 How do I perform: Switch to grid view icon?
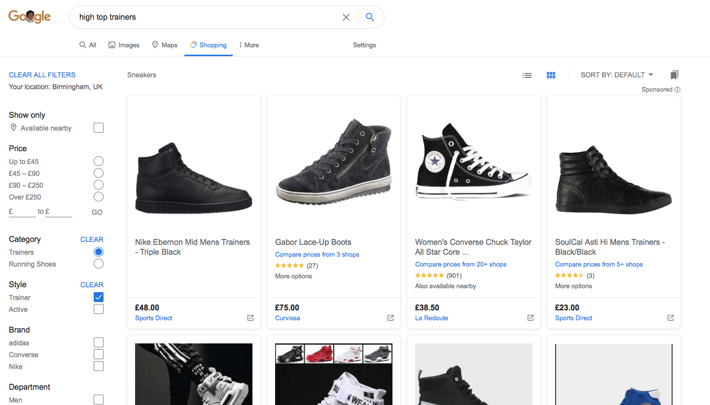[x=551, y=75]
